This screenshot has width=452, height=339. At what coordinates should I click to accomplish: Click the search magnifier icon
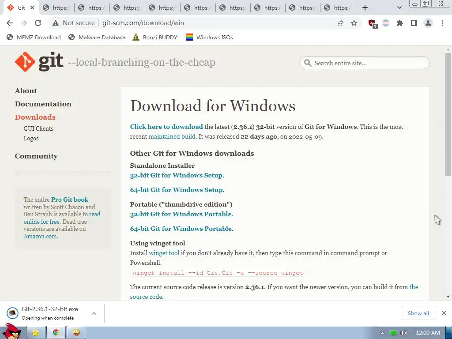coord(308,63)
